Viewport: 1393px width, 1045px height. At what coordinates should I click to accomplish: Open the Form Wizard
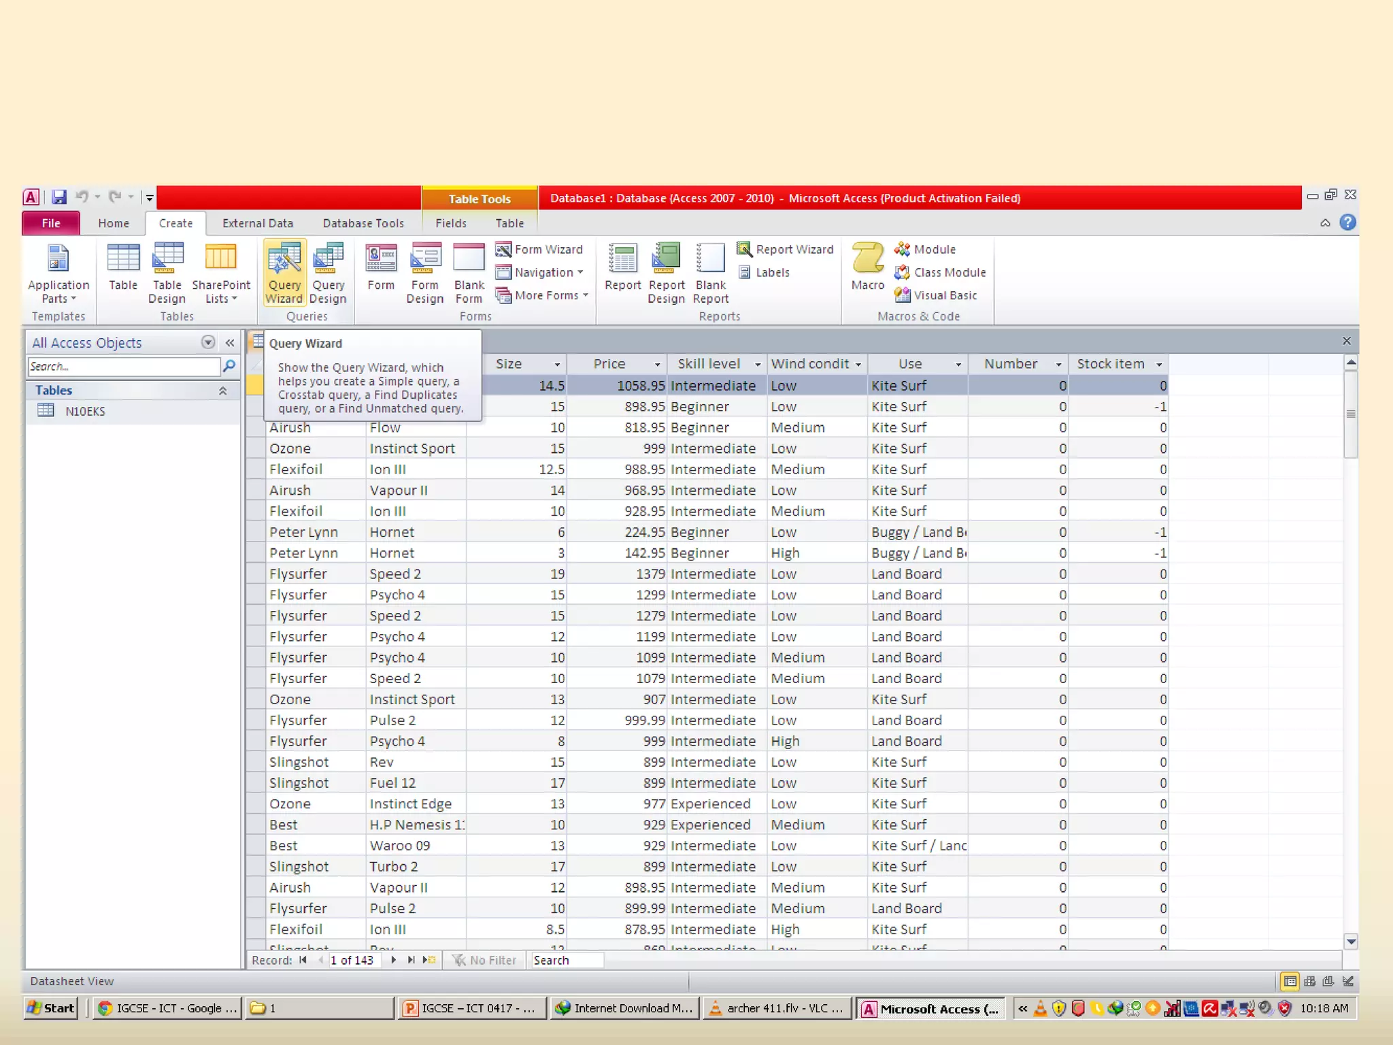pyautogui.click(x=539, y=250)
